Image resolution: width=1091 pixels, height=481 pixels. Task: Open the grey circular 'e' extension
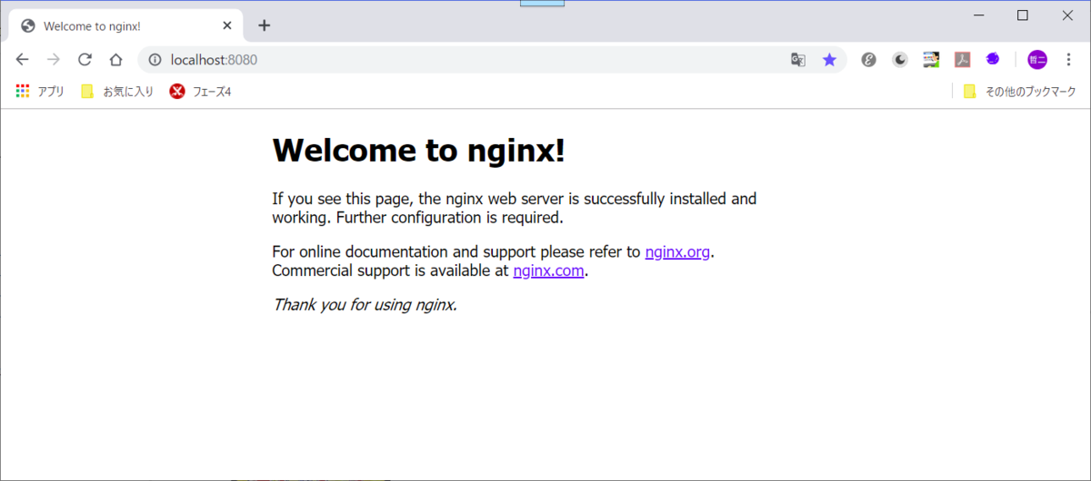(x=869, y=60)
